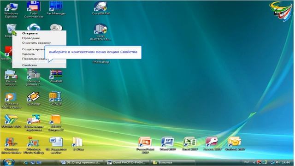The width and height of the screenshot is (295, 166).
Task: Choose Проводник in the context menu
Action: pyautogui.click(x=39, y=38)
